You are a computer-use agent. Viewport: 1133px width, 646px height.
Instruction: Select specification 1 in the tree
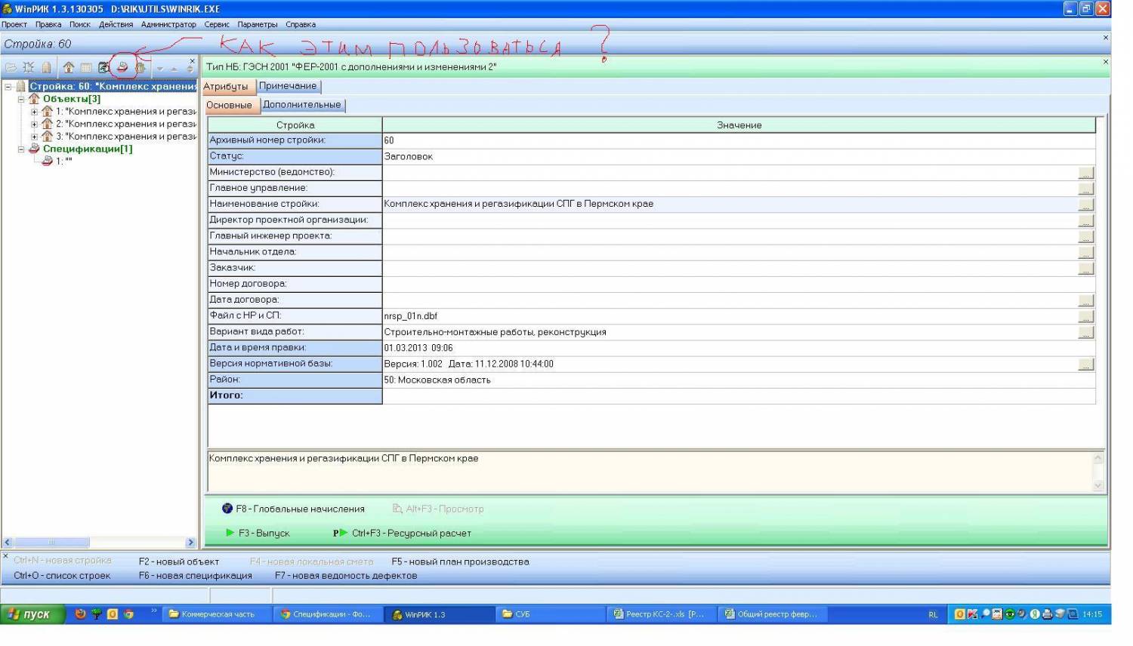coord(64,161)
